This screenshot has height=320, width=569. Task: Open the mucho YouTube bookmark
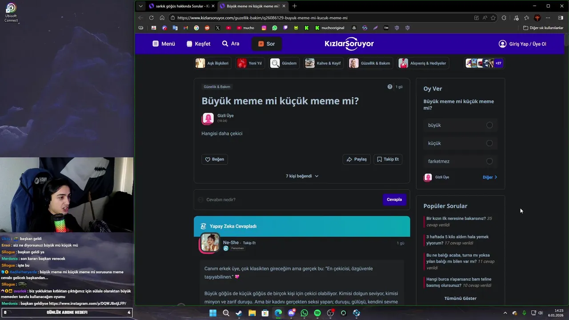(x=245, y=28)
